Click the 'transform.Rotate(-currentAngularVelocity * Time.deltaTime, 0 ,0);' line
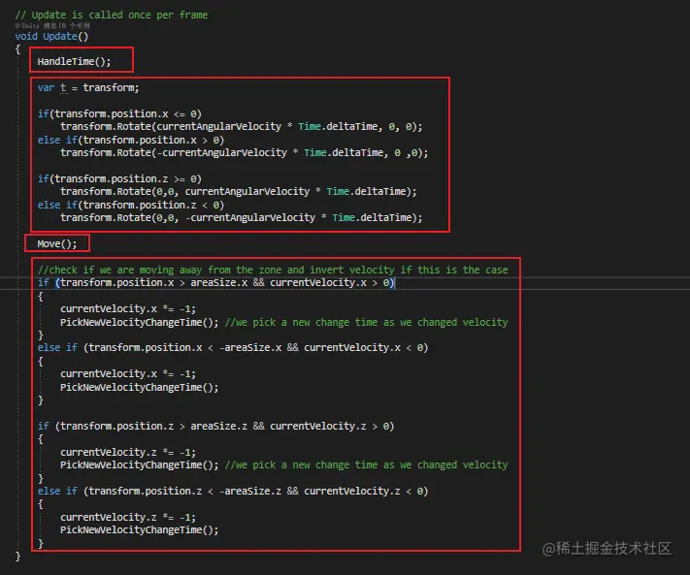 245,153
